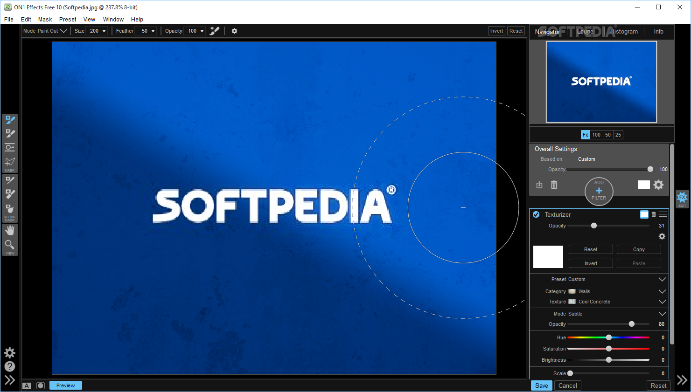Viewport: 691px width, 392px height.
Task: Select the Line Mask polygon tool
Action: [10, 162]
